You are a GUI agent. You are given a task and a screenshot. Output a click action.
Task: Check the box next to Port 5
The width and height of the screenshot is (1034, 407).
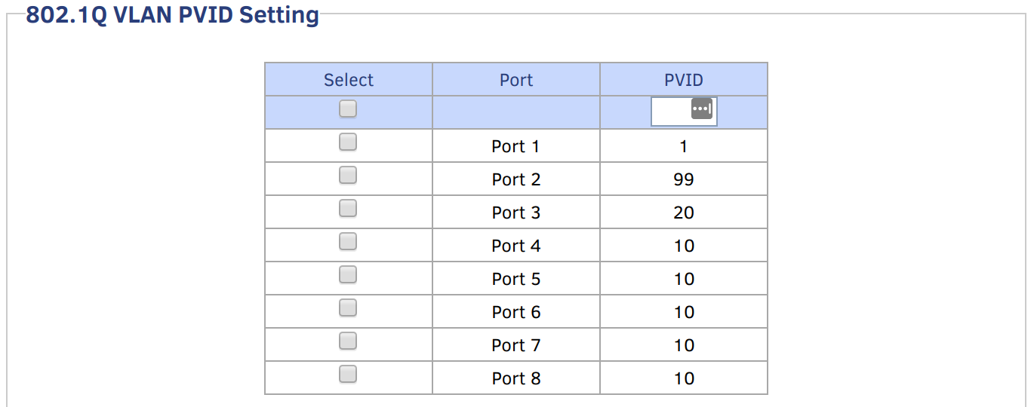click(x=348, y=275)
